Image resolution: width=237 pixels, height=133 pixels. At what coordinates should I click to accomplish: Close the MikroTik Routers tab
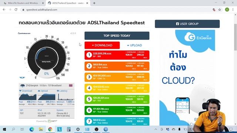pyautogui.click(x=43, y=3)
